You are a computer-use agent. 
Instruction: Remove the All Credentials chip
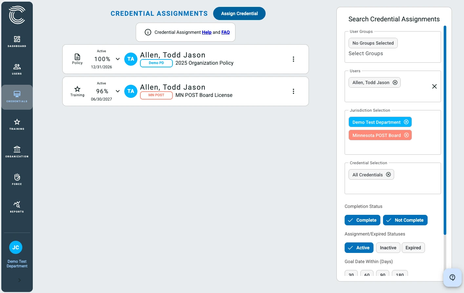[389, 174]
